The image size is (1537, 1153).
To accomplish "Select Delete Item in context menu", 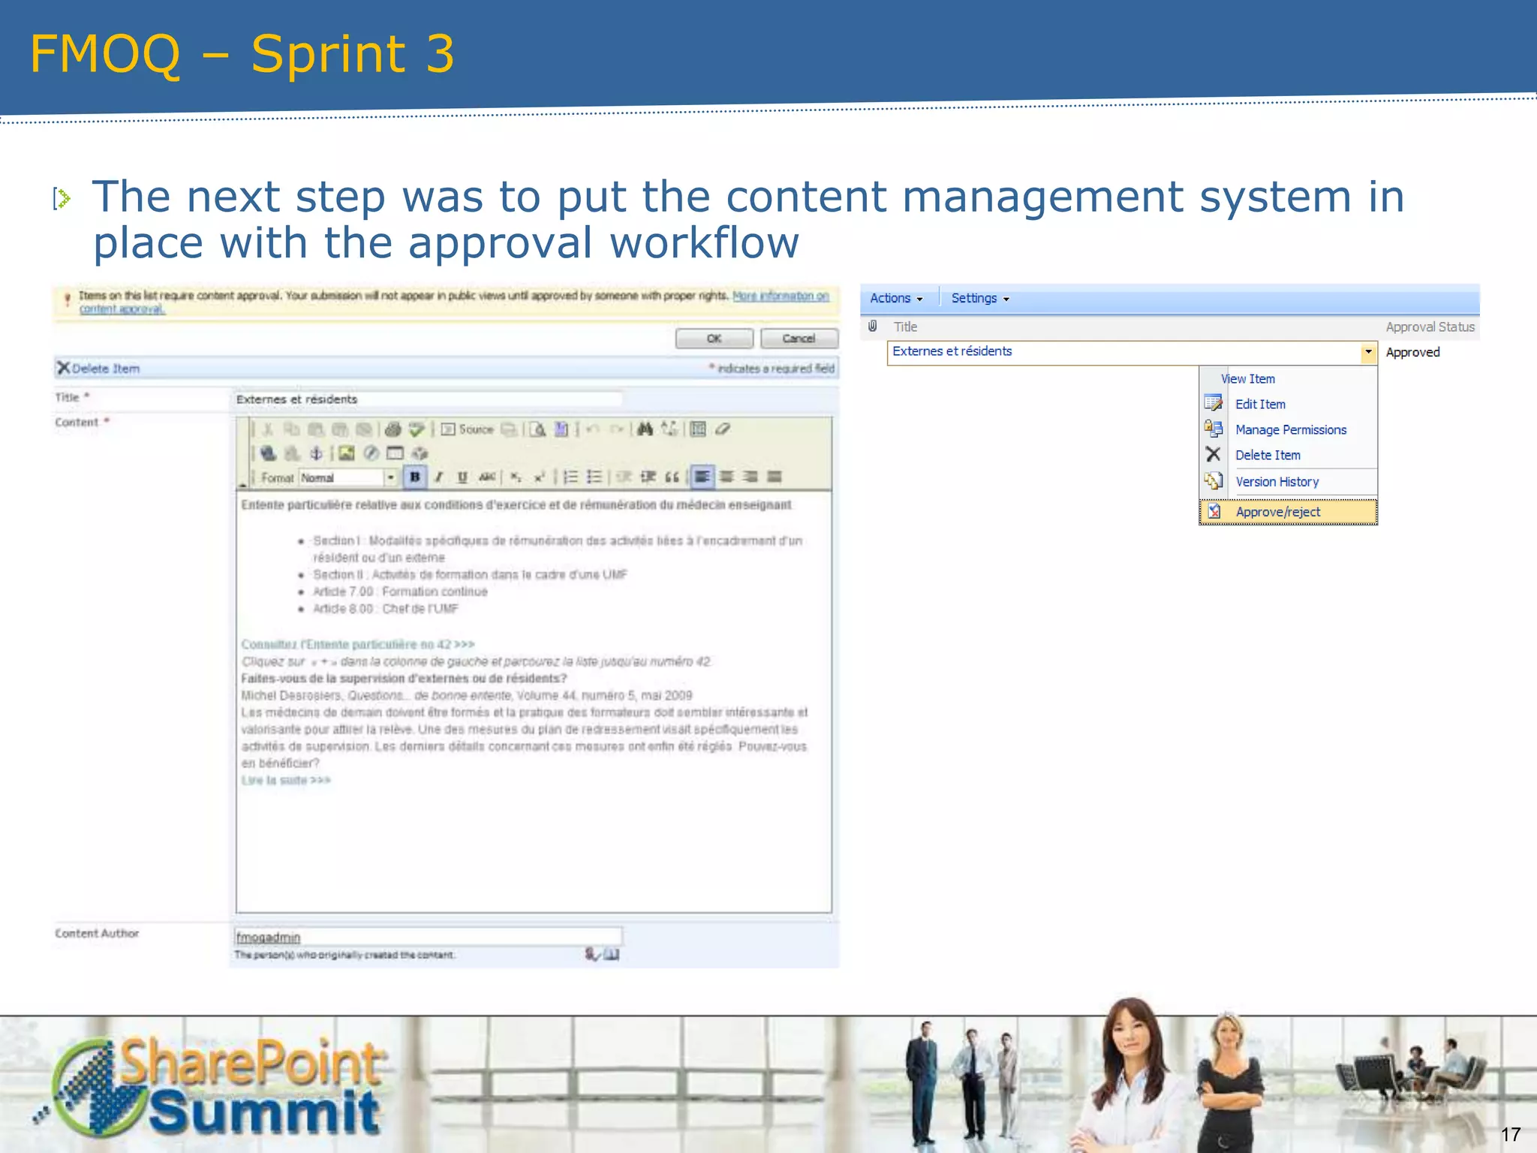I will [1268, 456].
